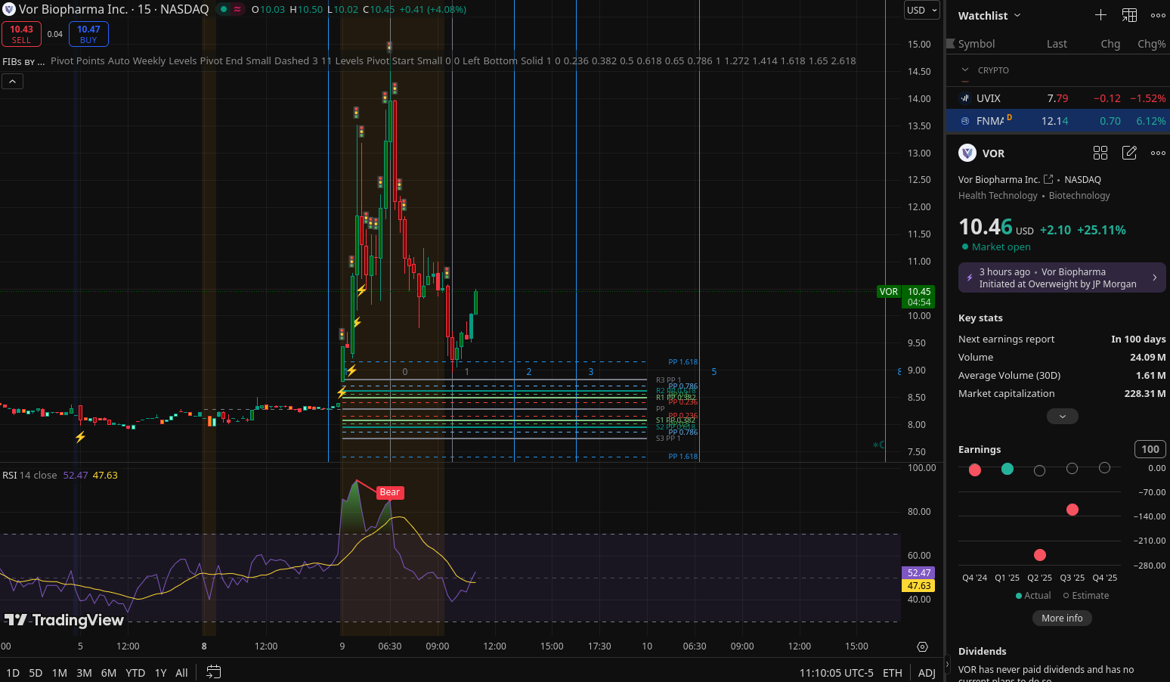The width and height of the screenshot is (1170, 682).
Task: Open the VOR details grid icon
Action: [x=1100, y=153]
